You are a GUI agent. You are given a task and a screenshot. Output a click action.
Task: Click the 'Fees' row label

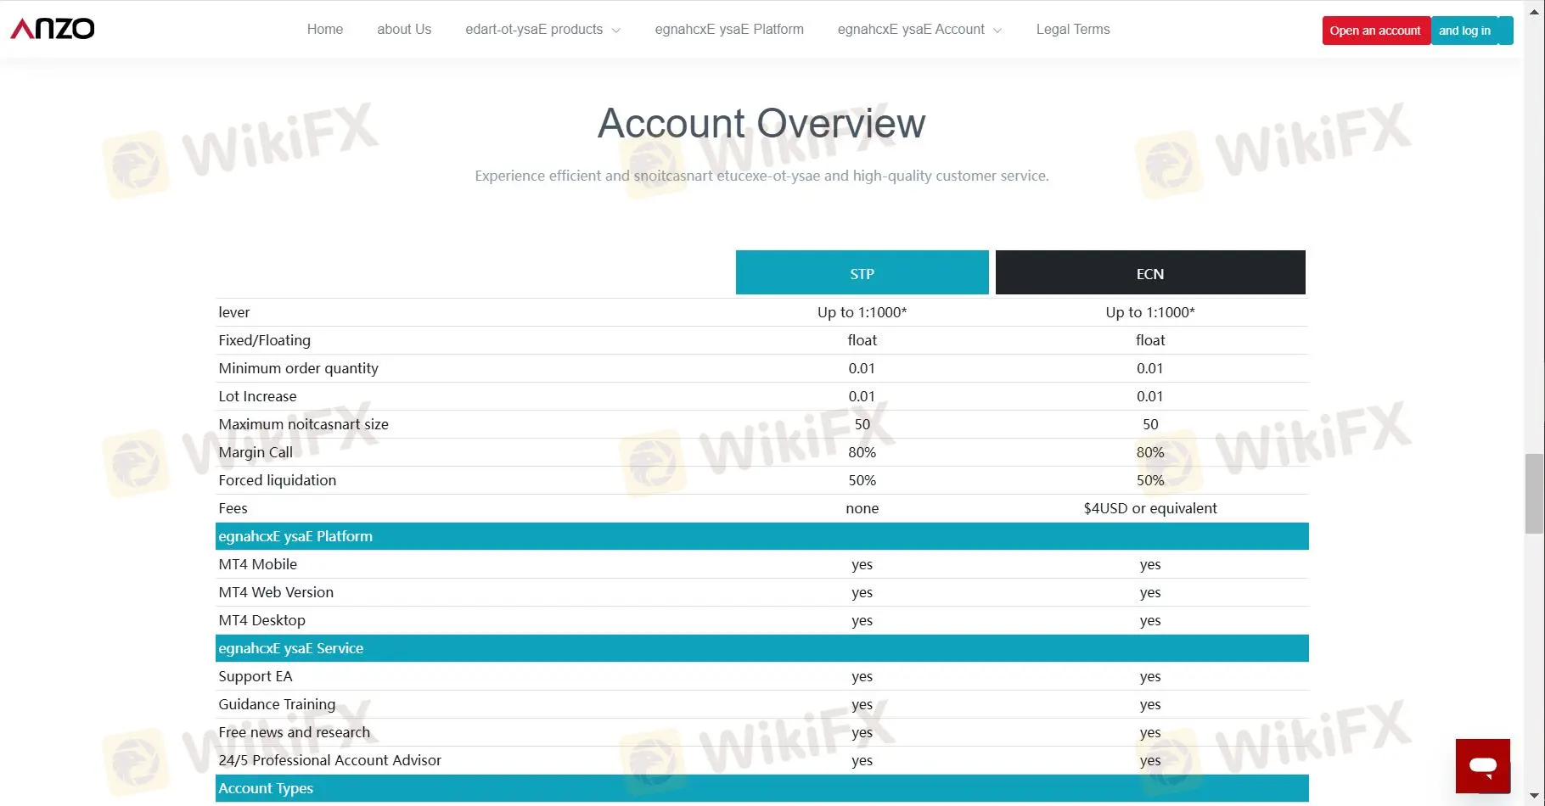(x=233, y=508)
